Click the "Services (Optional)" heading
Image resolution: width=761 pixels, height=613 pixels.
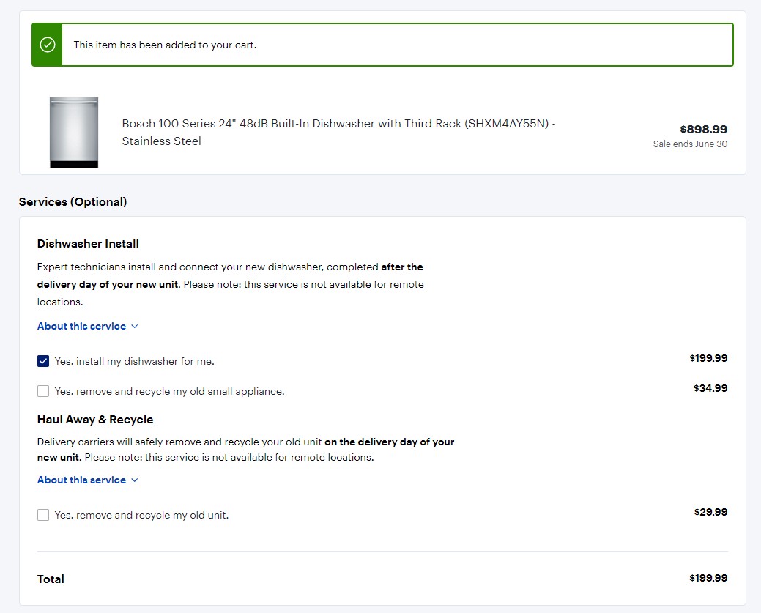pyautogui.click(x=73, y=202)
